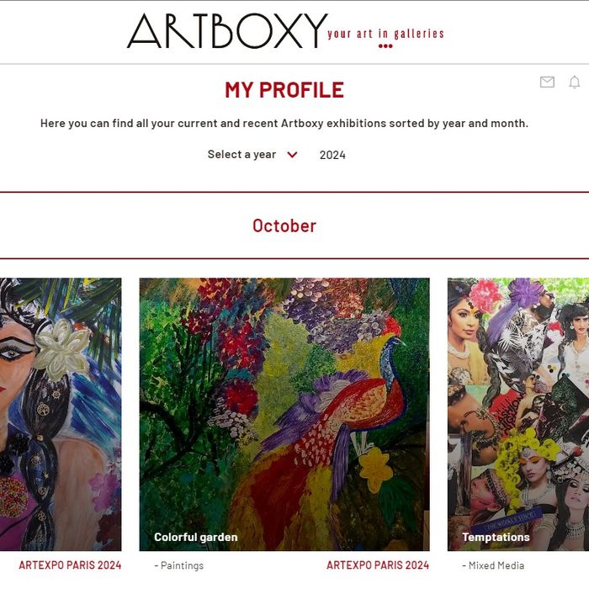Click the October month heading

(284, 226)
